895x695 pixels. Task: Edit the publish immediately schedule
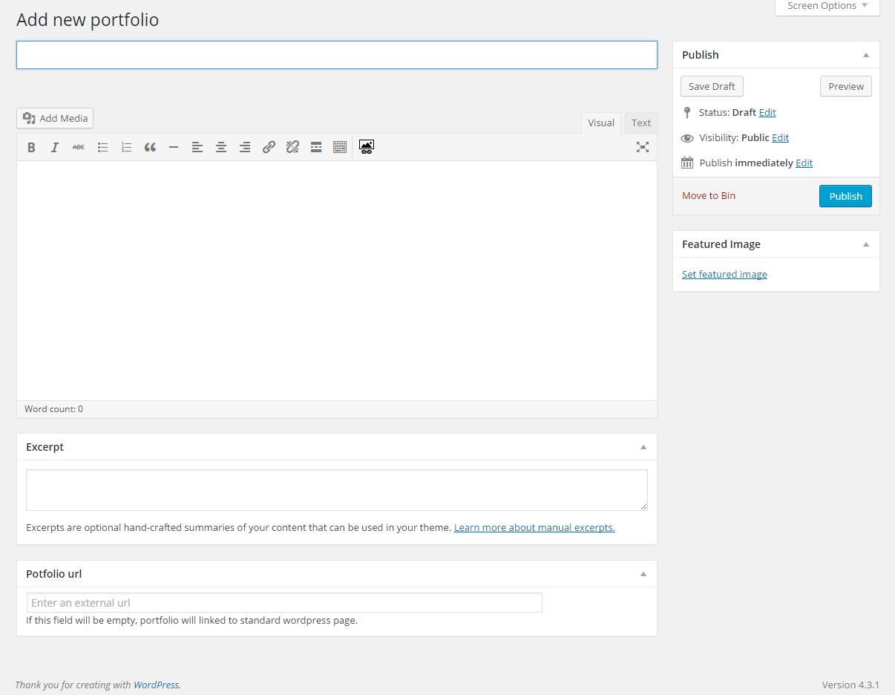tap(804, 163)
